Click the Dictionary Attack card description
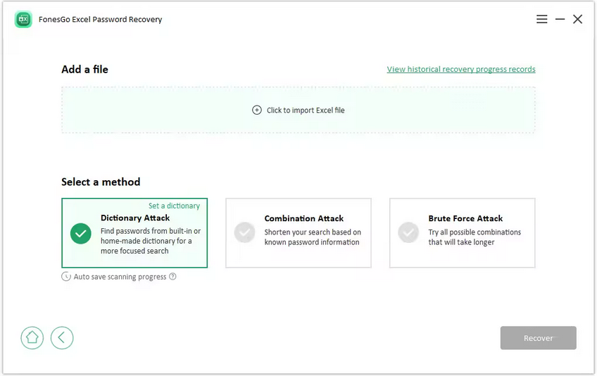 click(x=150, y=241)
